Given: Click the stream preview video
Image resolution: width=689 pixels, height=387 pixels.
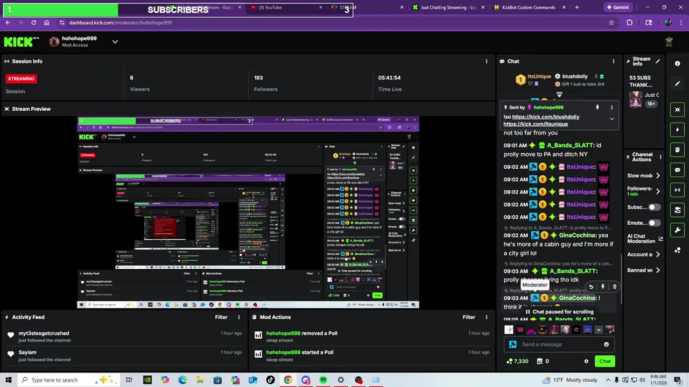Looking at the screenshot, I should (248, 212).
